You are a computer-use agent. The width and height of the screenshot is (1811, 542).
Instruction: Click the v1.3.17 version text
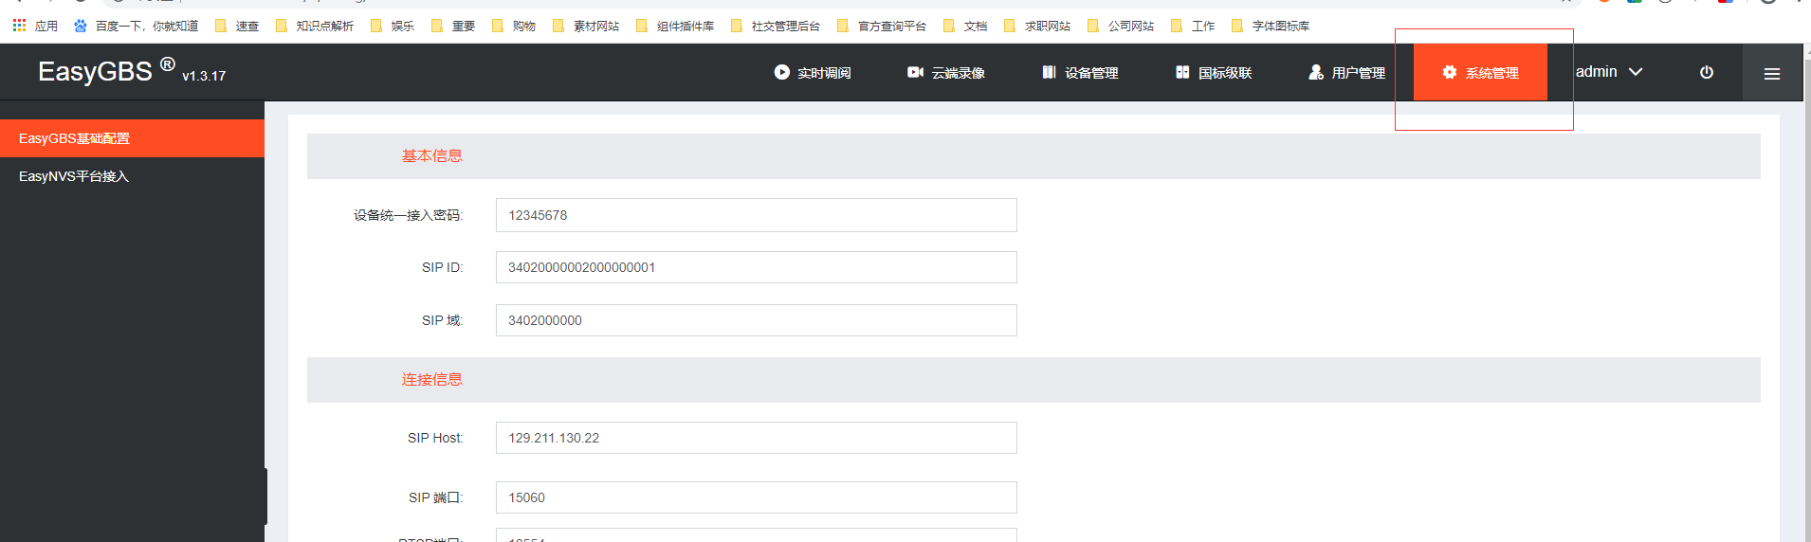pos(204,76)
